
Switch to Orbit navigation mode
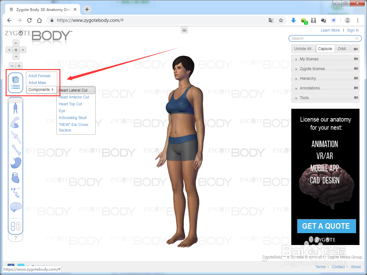(342, 49)
